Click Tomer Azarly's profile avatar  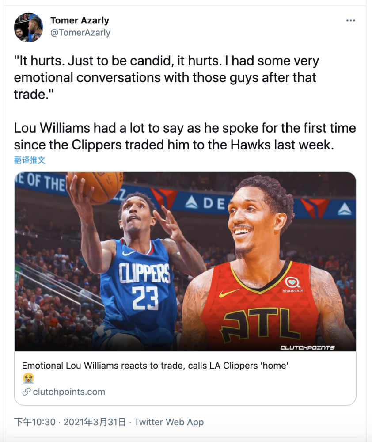point(29,27)
